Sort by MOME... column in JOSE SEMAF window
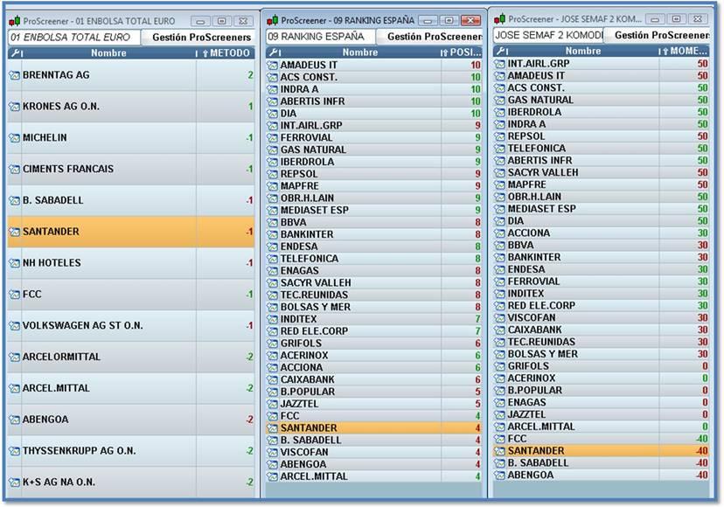The height and width of the screenshot is (507, 724). point(685,51)
